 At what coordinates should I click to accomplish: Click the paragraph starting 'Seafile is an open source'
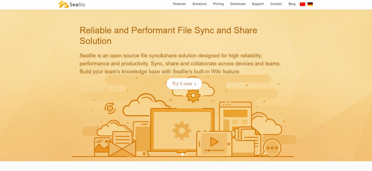point(180,64)
